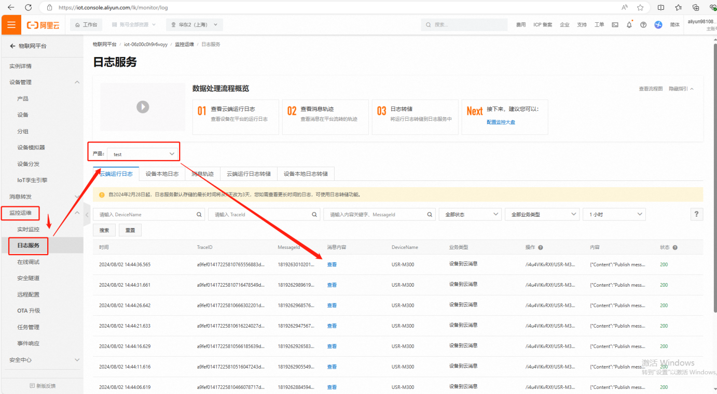Click the question mark help button beside filters
The width and height of the screenshot is (717, 394).
click(697, 215)
